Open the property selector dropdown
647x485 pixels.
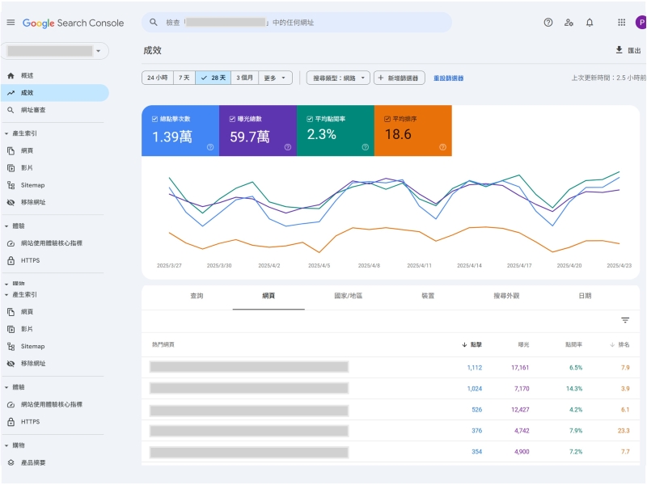(x=55, y=51)
